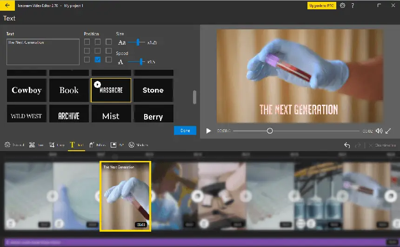Set text position to top right checkbox

(109, 41)
